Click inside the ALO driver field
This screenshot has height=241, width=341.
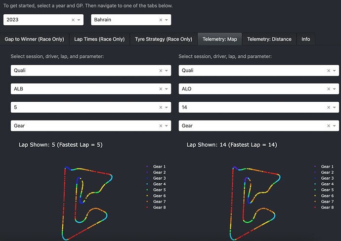coord(259,89)
